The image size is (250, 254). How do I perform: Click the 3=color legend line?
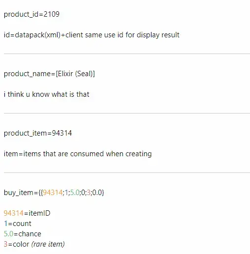pos(34,244)
